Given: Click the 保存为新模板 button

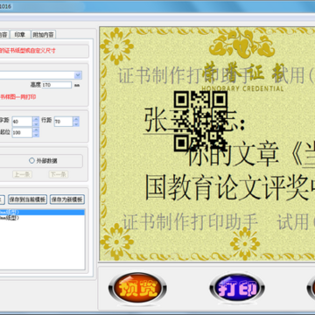Looking at the screenshot, I should click(x=67, y=199).
